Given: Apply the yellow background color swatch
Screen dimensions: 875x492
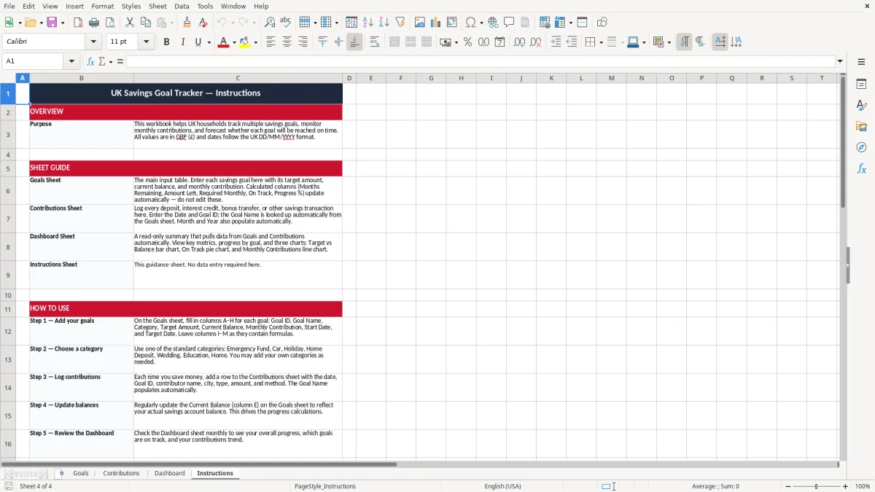Looking at the screenshot, I should (245, 42).
